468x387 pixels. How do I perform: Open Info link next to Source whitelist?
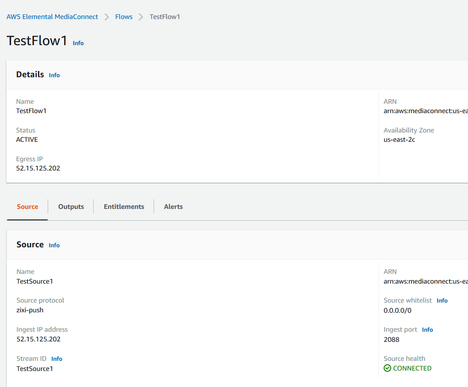tap(442, 300)
